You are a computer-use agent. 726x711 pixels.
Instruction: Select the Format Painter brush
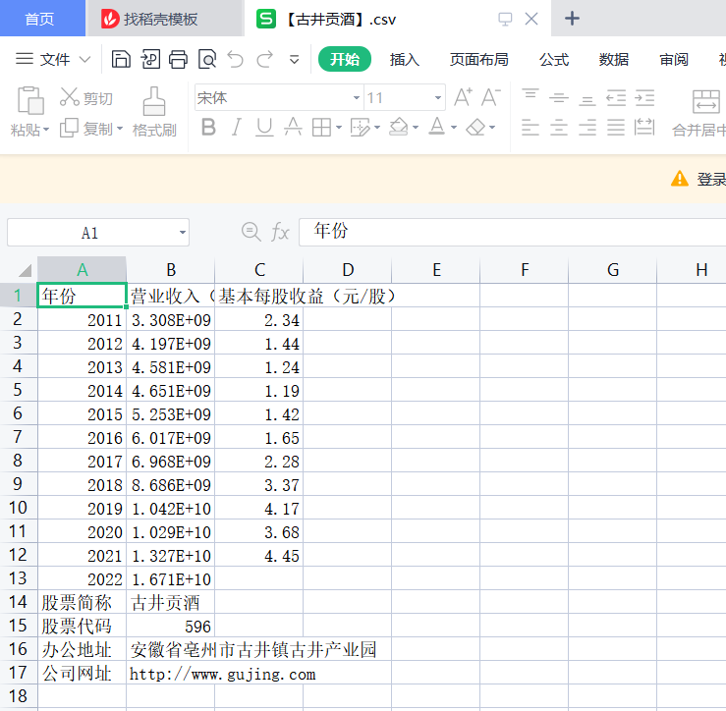pos(153,101)
